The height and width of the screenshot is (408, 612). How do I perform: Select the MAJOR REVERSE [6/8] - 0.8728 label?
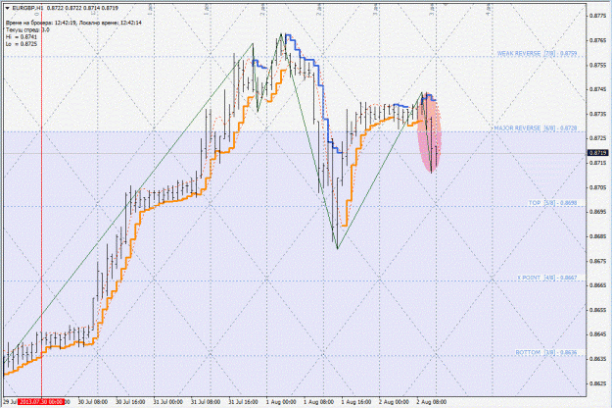coord(536,127)
